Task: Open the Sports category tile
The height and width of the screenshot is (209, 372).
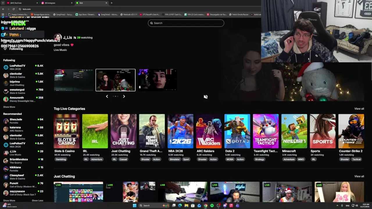Action: tap(323, 131)
